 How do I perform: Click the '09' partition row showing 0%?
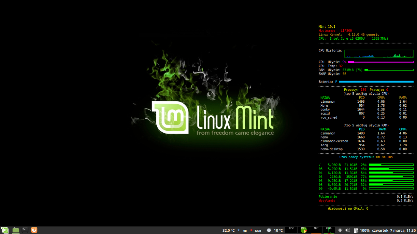point(366,188)
